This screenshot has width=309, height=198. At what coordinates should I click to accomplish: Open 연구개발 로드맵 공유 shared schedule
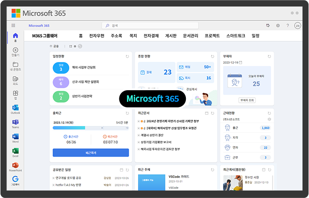click(68, 178)
